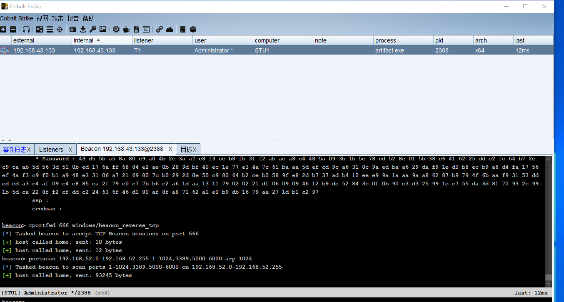Viewport: 564px width, 302px height.
Task: Open the help book icon
Action: (x=183, y=29)
